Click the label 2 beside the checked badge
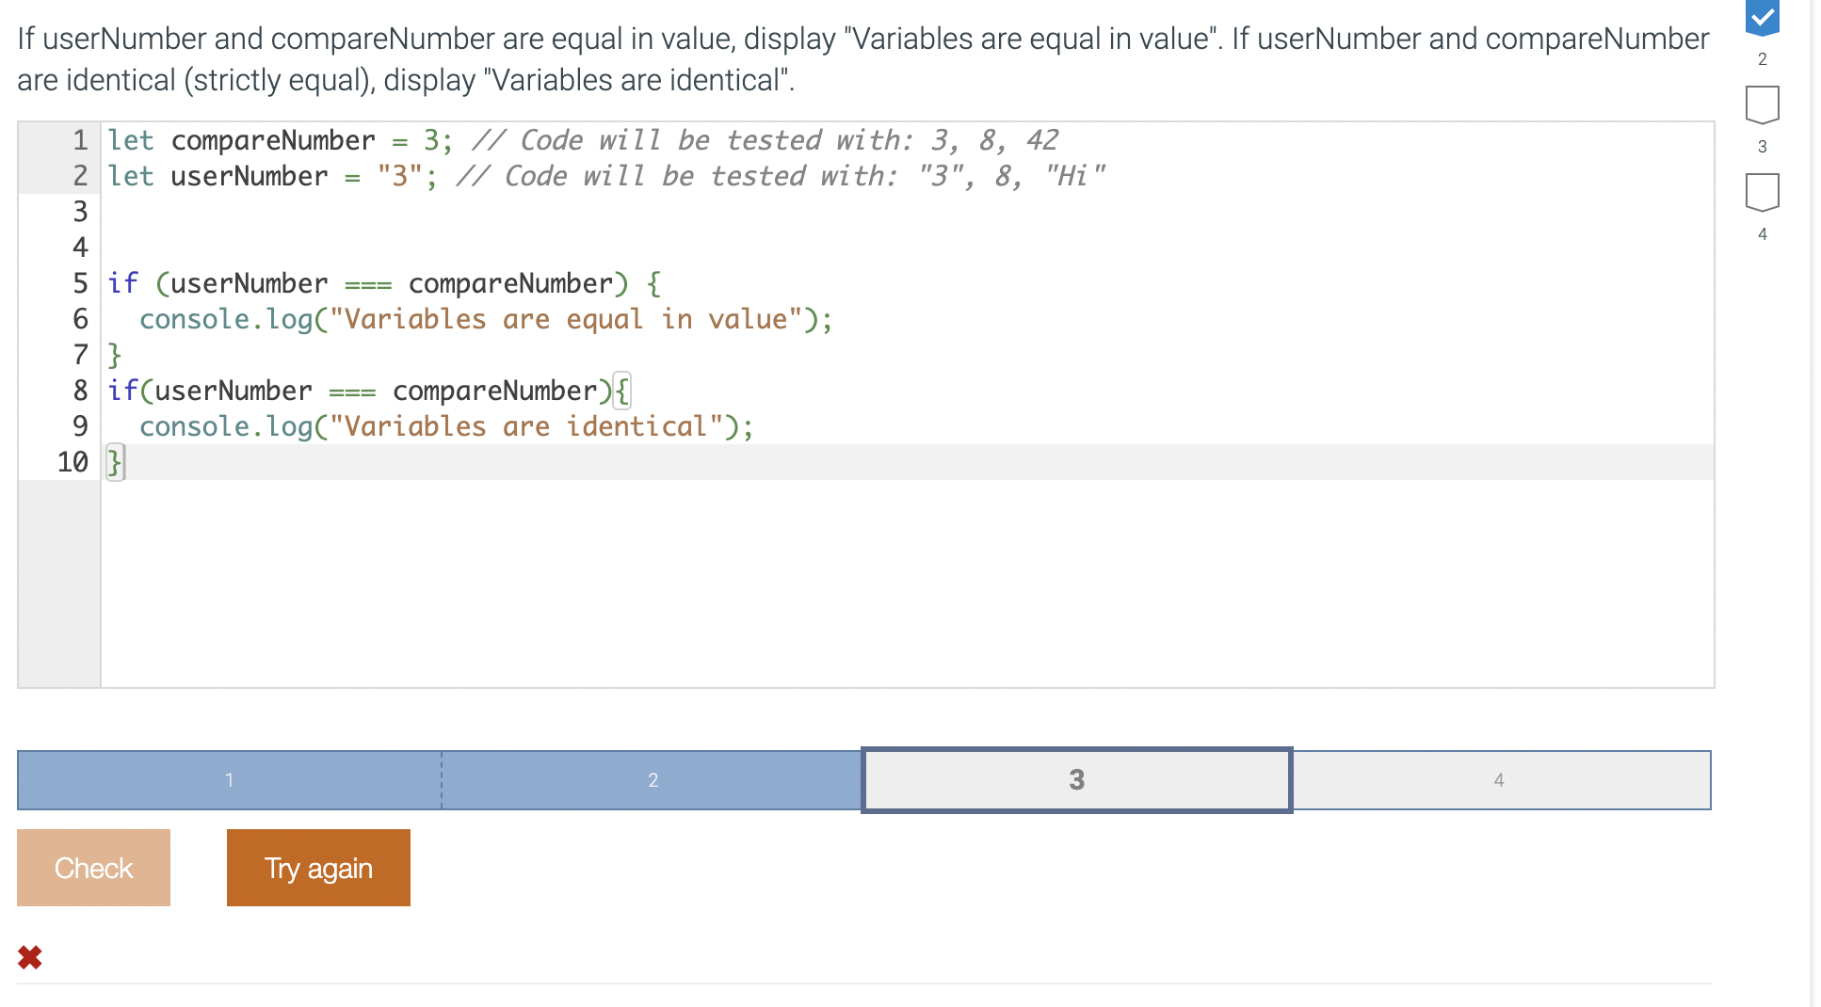Screen dimensions: 1821x1007 (x=1761, y=58)
